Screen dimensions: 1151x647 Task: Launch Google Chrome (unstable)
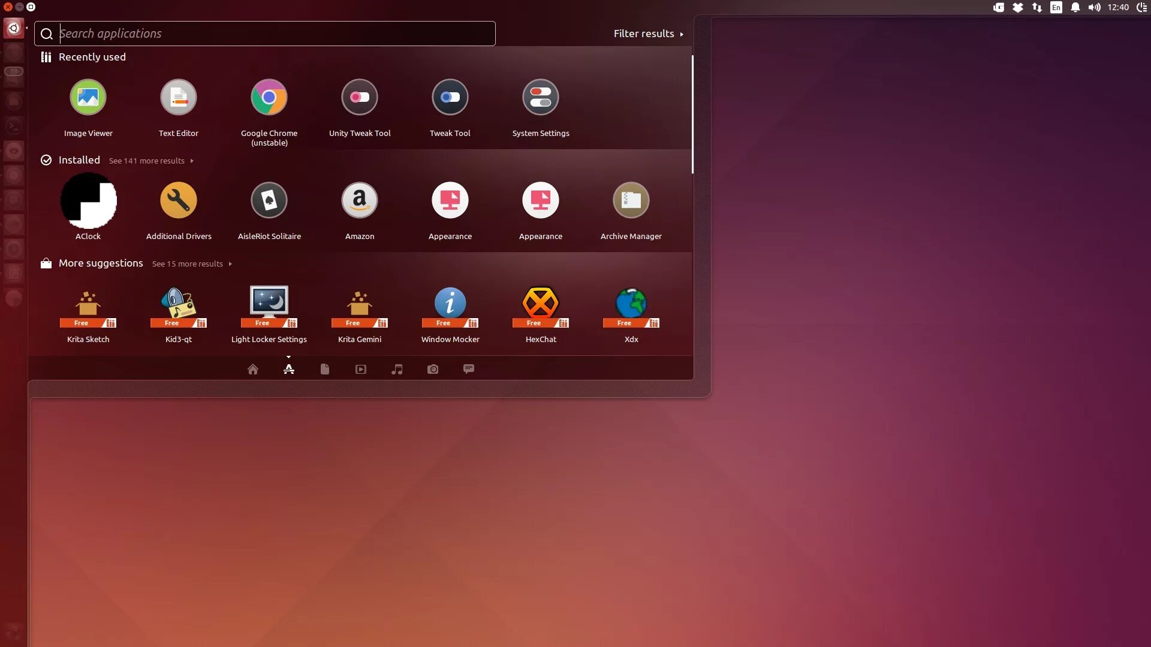click(269, 98)
